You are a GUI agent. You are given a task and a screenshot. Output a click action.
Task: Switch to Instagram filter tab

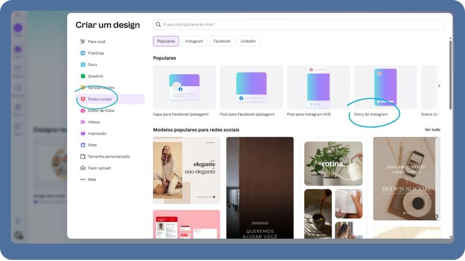pos(194,41)
